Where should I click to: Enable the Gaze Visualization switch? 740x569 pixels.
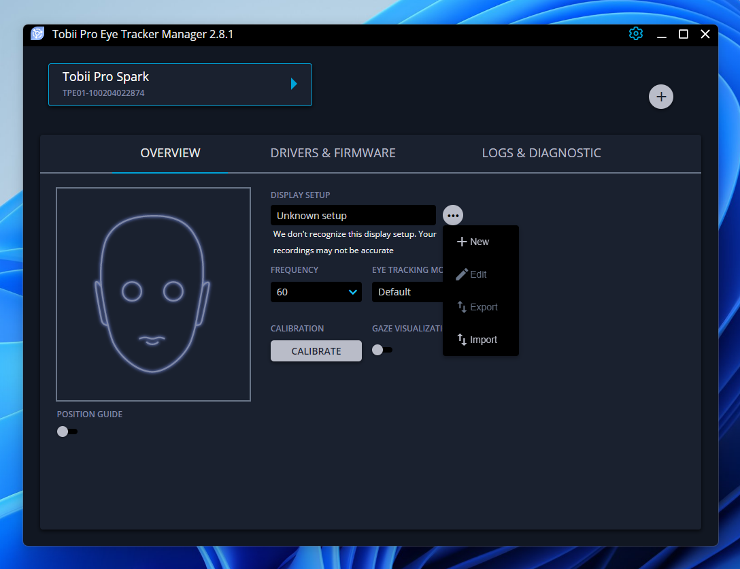click(x=382, y=350)
